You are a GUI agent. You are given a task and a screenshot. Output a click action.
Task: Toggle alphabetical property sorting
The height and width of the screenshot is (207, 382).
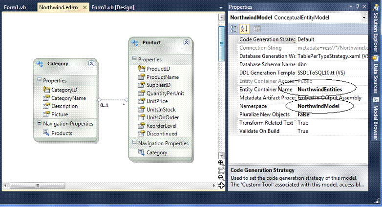[x=244, y=29]
